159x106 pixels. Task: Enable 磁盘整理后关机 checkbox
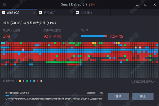(x=133, y=81)
